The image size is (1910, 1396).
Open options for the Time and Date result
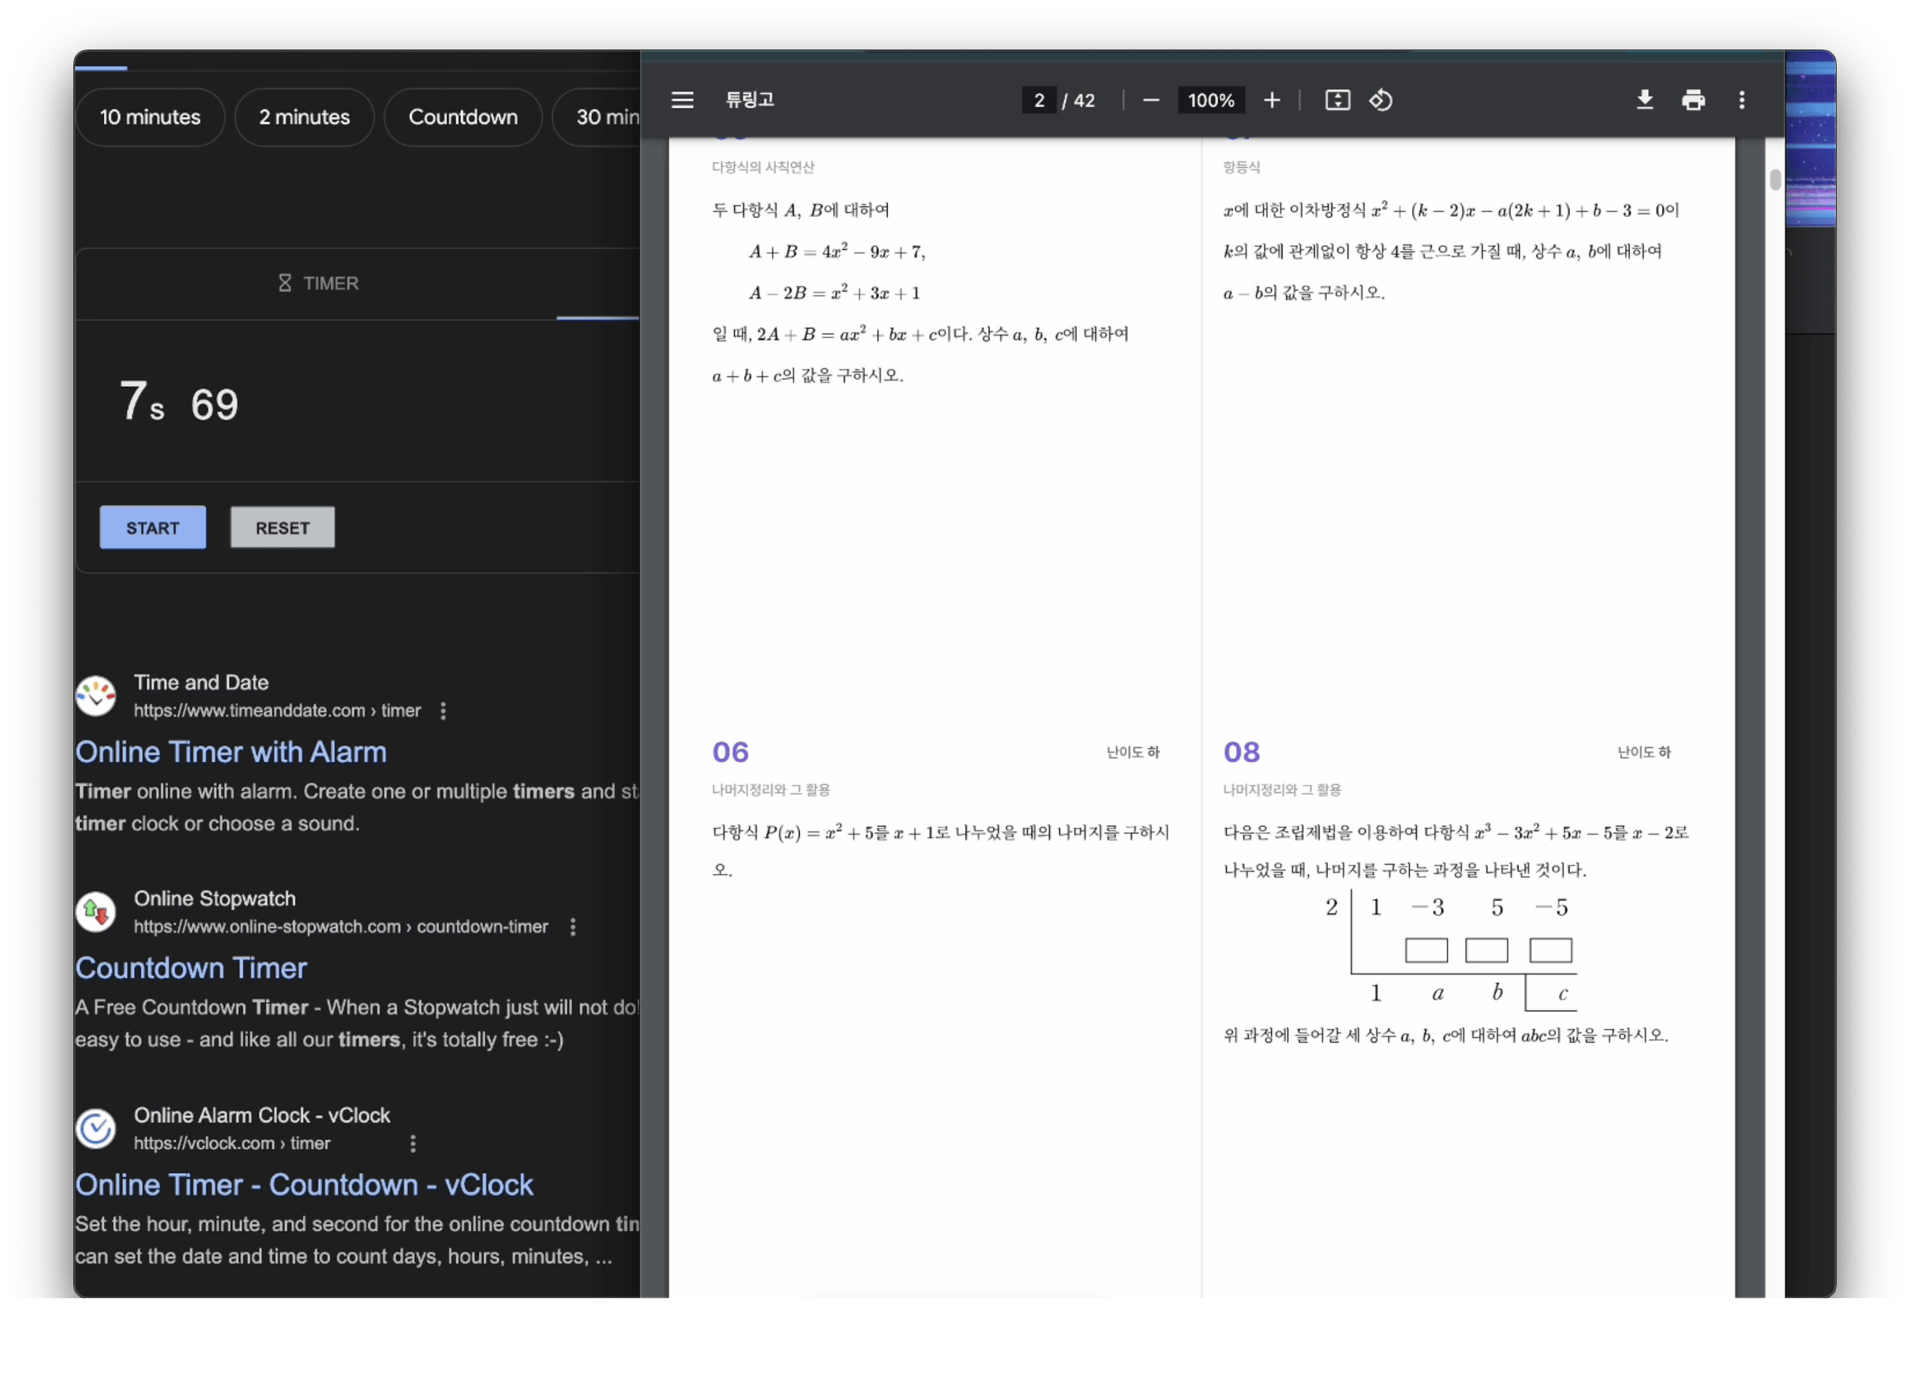click(443, 711)
